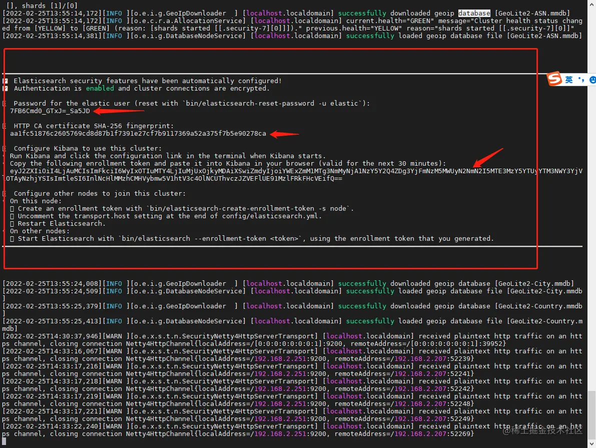Viewport: 596px width, 448px height.
Task: Click the highlighted word 'database' in the top log line
Action: [474, 14]
